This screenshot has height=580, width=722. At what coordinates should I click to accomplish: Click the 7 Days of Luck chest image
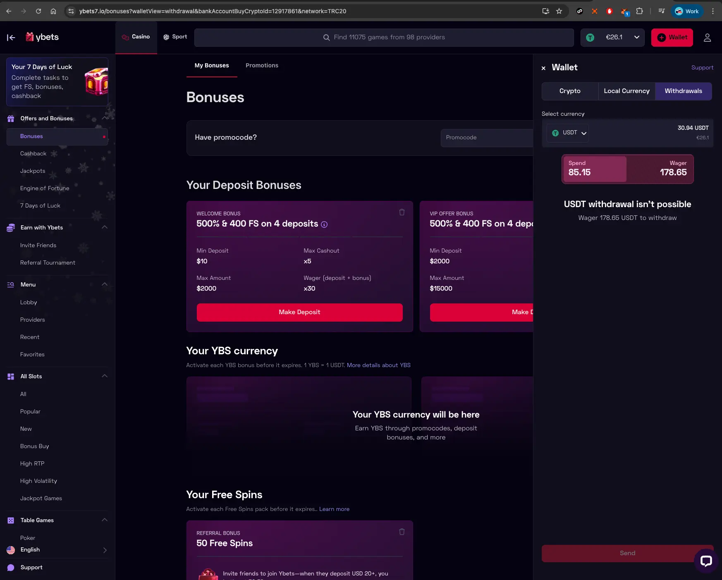96,81
